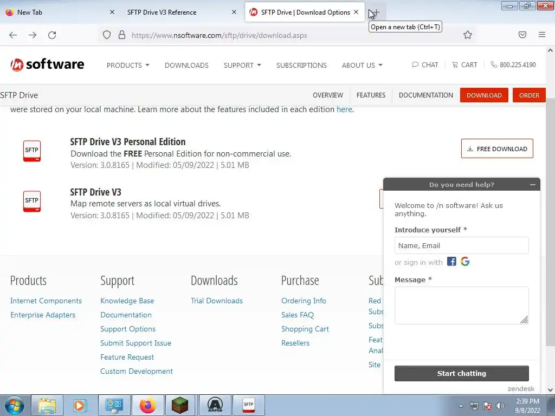Expand the PRODUCTS dropdown menu
Screen dimensions: 555x416
click(x=128, y=65)
